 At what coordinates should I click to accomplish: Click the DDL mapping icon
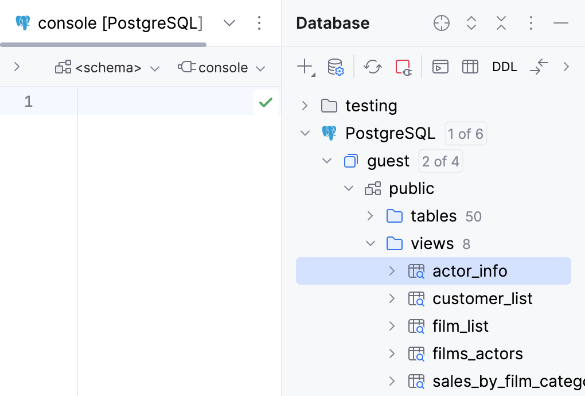(x=504, y=67)
